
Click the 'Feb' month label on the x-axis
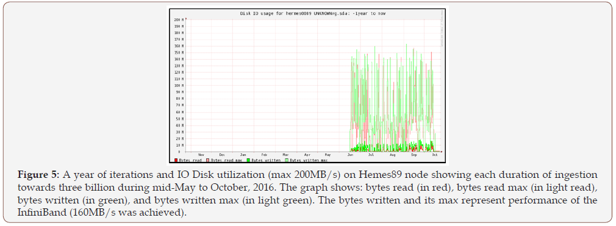coord(264,155)
